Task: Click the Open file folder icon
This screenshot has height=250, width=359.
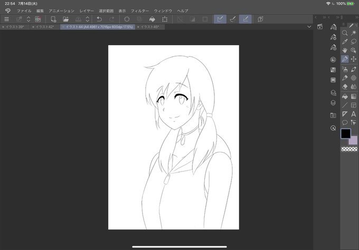Action: coord(65,19)
